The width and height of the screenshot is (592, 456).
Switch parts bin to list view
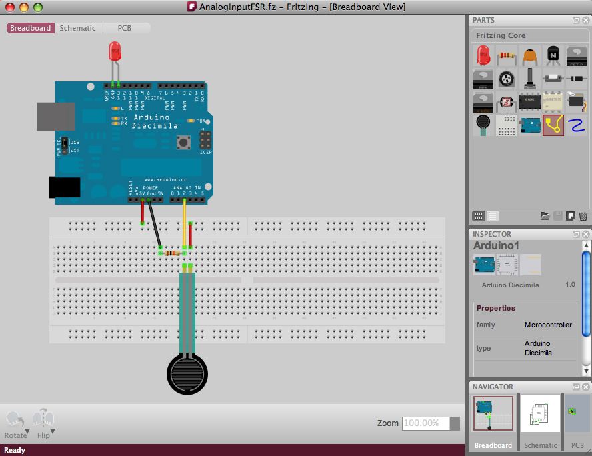(492, 216)
